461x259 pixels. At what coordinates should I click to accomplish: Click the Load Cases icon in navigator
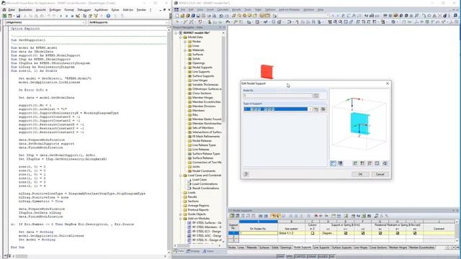tap(189, 180)
